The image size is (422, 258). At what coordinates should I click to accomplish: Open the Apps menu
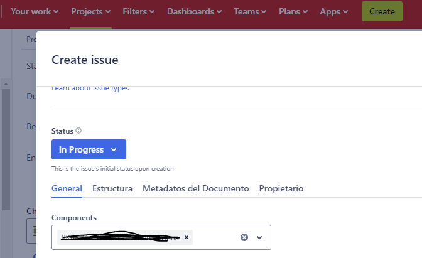333,11
